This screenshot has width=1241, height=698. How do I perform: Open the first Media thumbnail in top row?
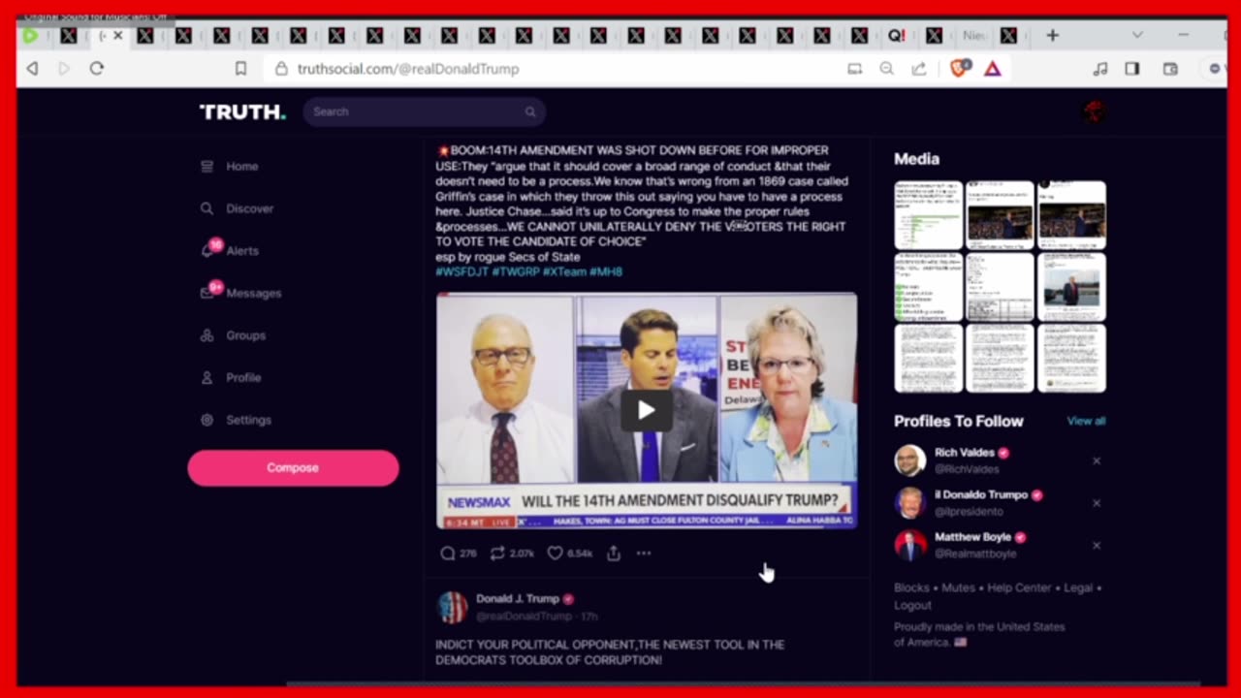click(928, 215)
